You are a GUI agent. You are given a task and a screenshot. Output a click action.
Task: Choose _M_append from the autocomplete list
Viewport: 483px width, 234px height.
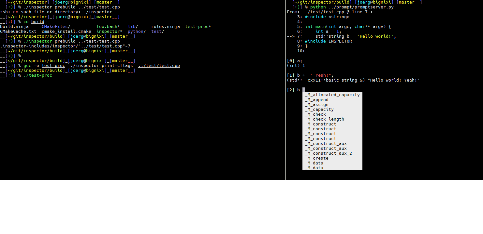click(332, 100)
